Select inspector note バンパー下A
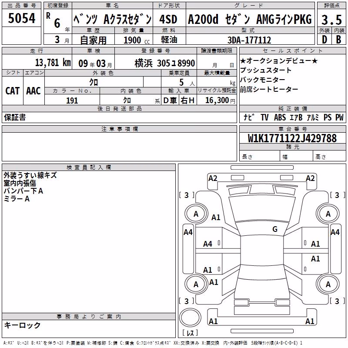 pyautogui.click(x=23, y=191)
